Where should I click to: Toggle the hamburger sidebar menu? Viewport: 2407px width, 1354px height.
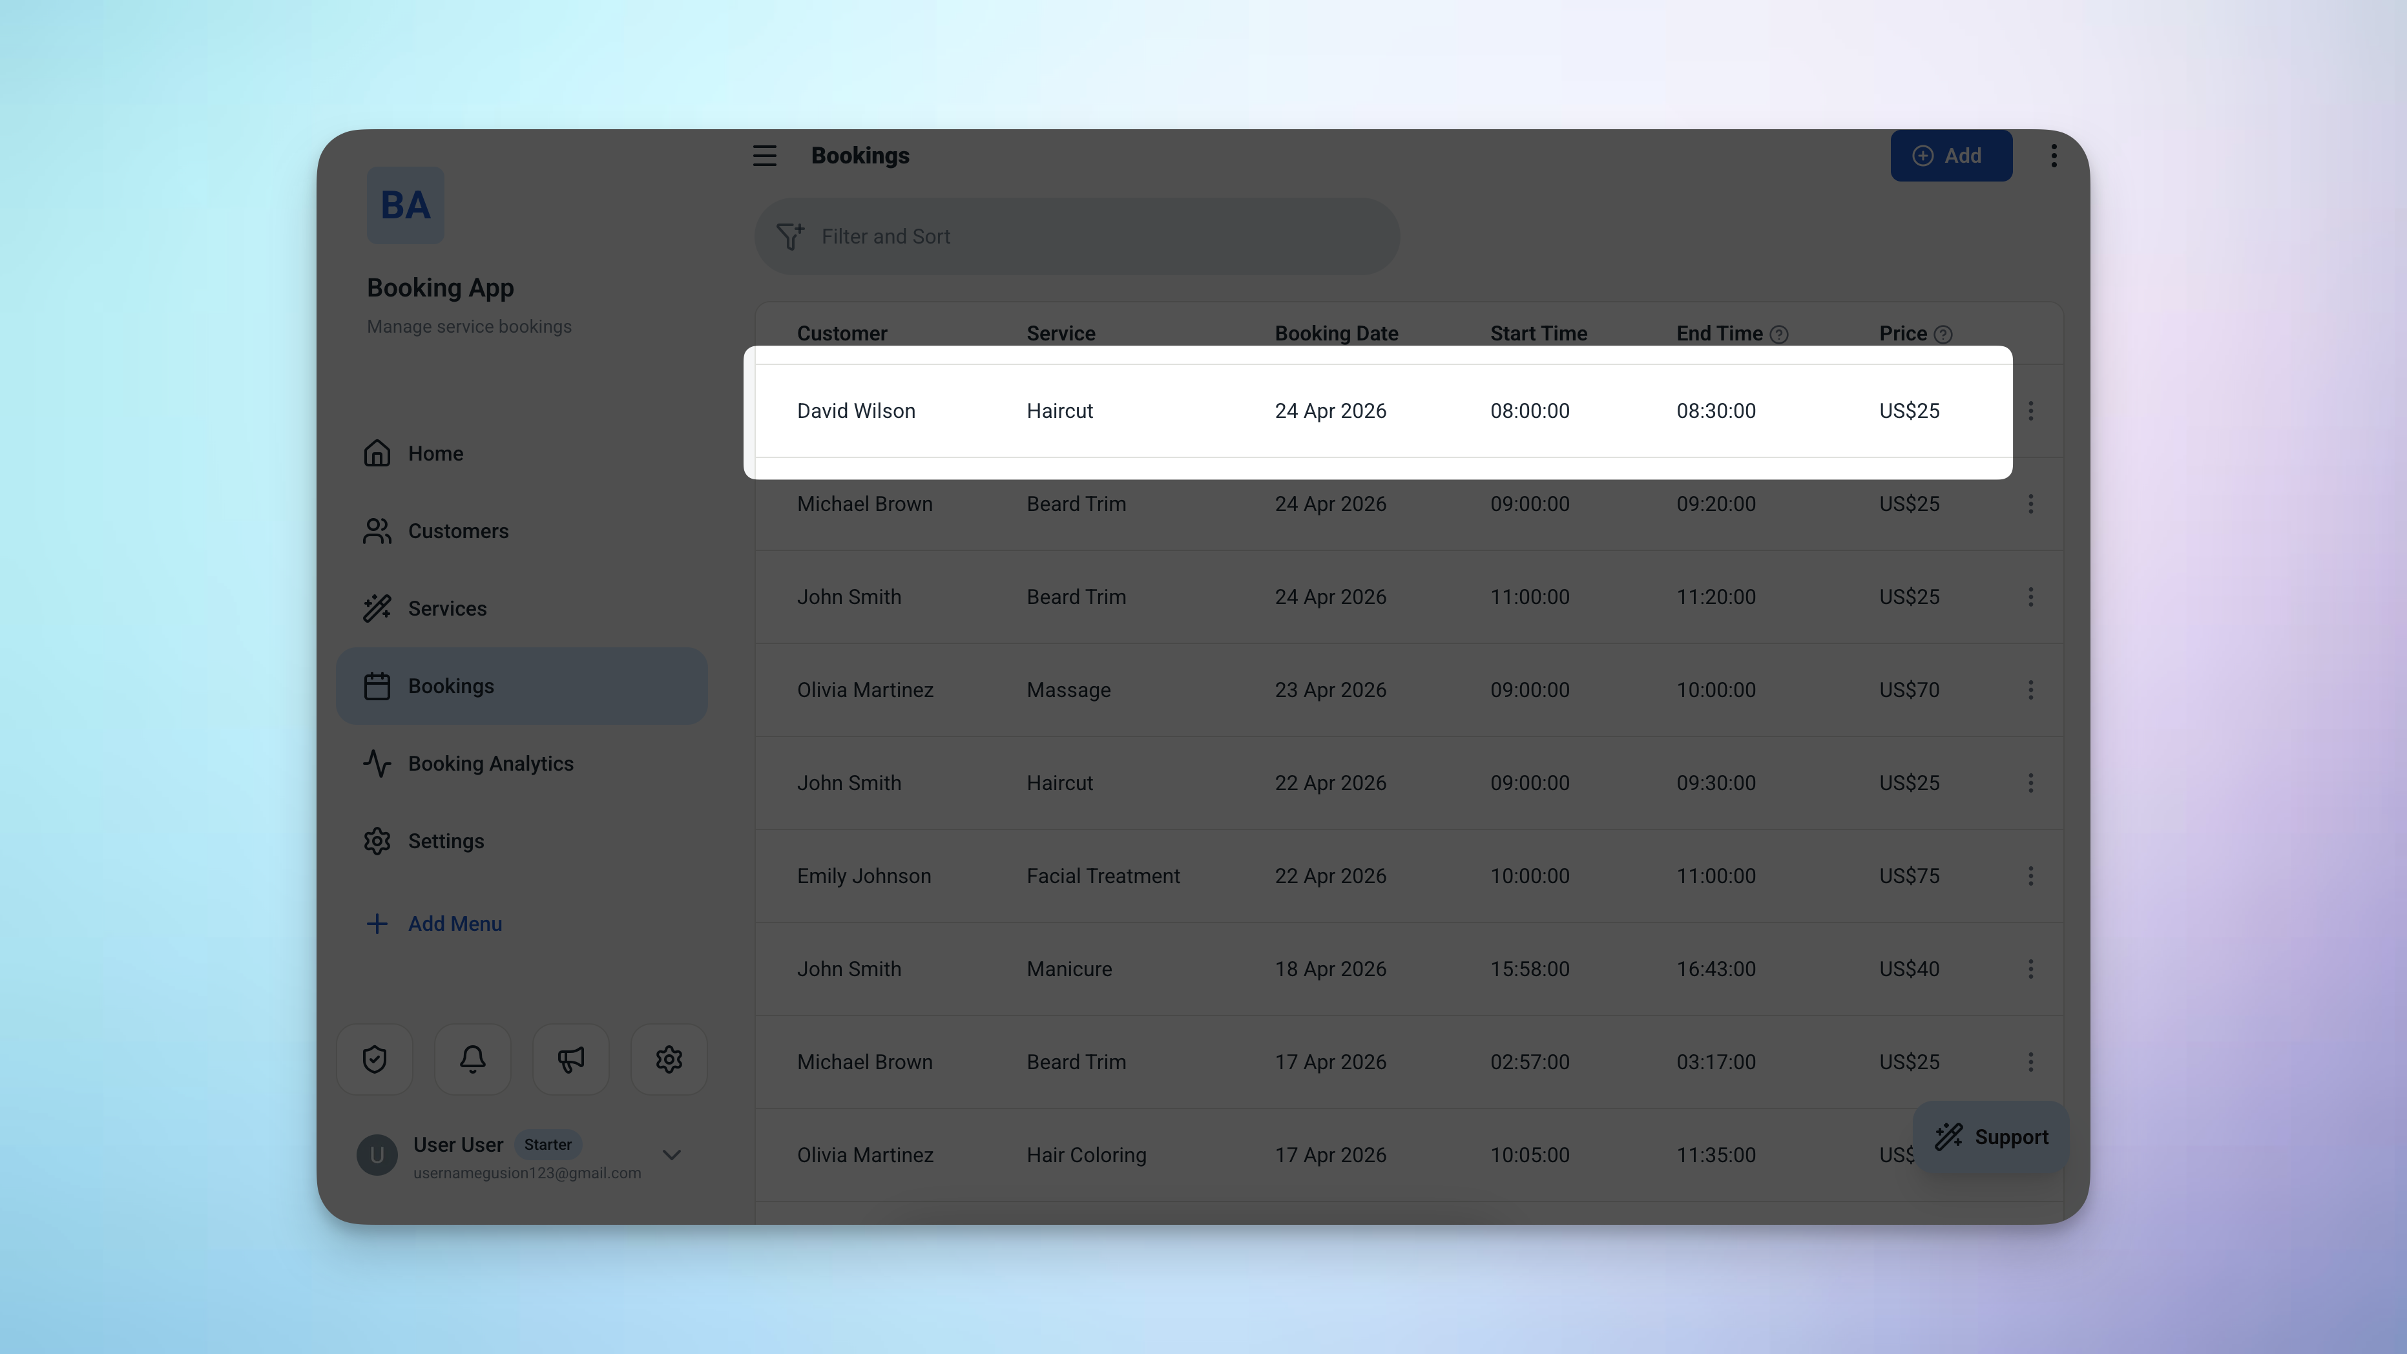click(764, 156)
